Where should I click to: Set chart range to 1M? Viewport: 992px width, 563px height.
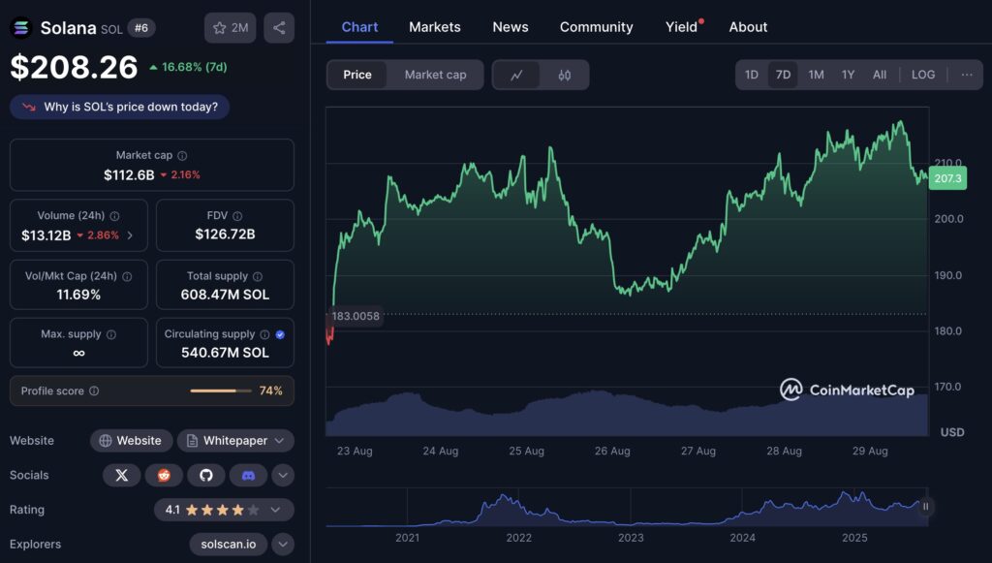[x=816, y=75]
